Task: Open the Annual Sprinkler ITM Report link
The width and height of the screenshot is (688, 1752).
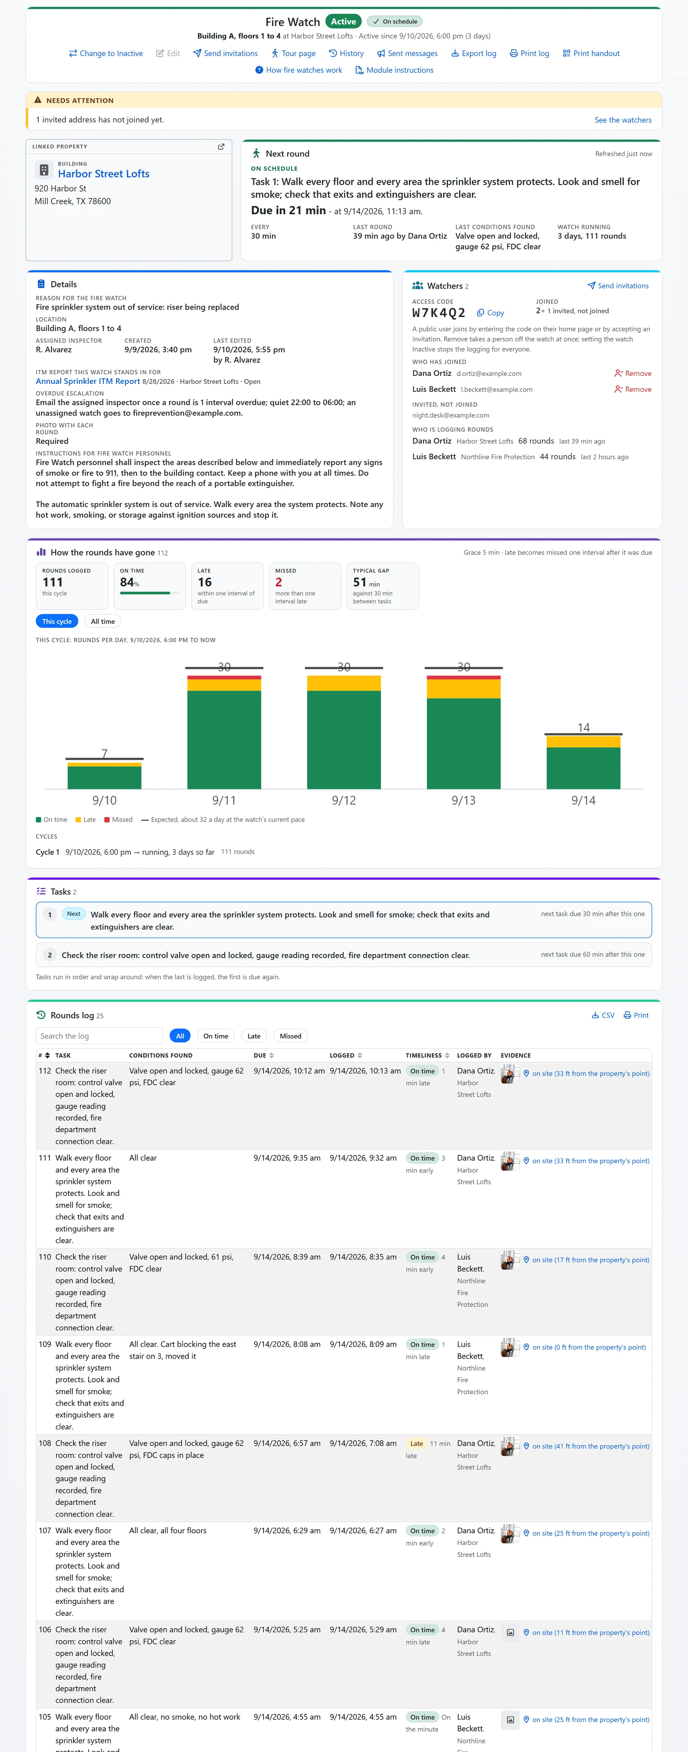Action: (x=88, y=382)
